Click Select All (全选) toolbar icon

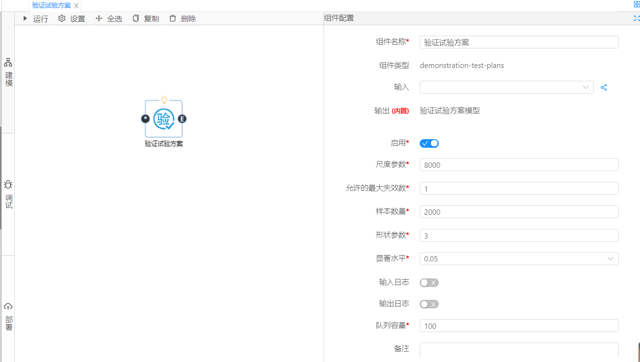coord(99,19)
